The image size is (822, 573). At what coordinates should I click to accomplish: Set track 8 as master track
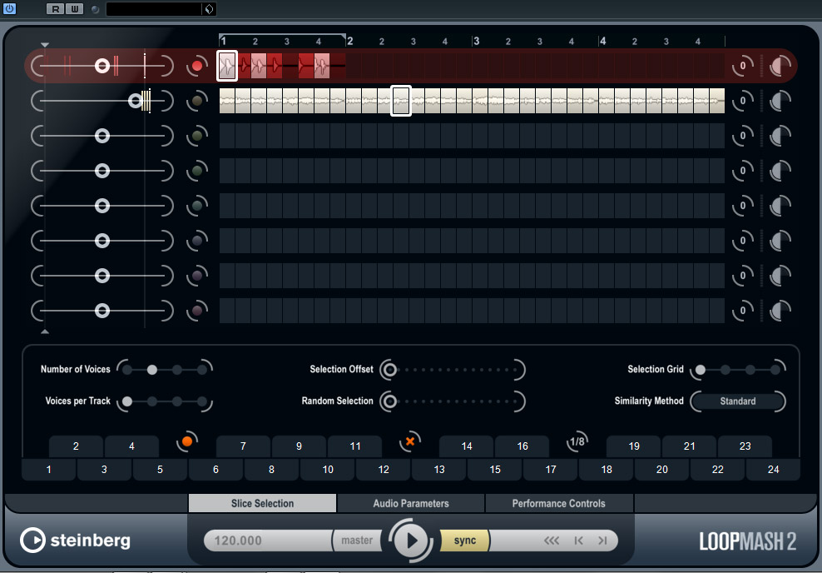pyautogui.click(x=197, y=311)
